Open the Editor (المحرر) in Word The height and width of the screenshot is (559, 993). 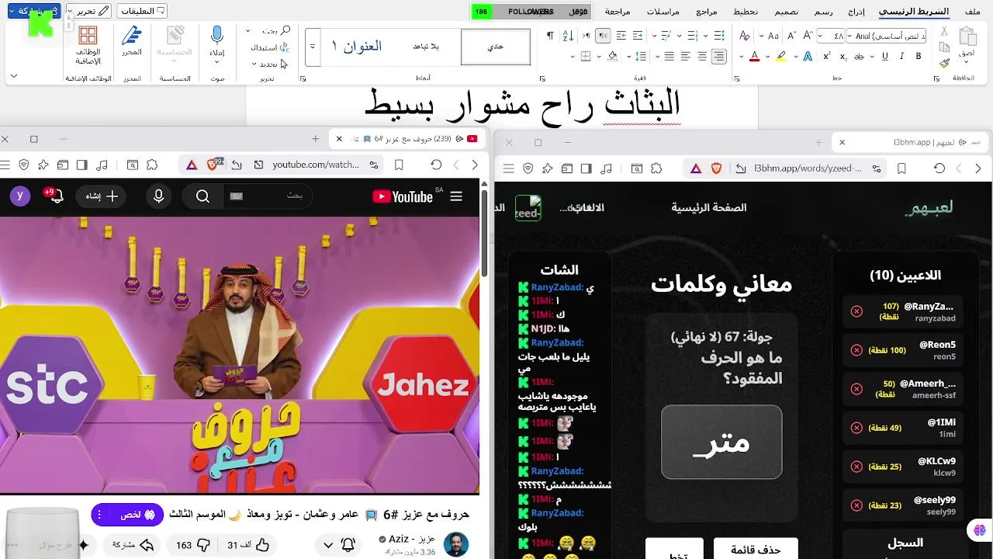(x=132, y=40)
